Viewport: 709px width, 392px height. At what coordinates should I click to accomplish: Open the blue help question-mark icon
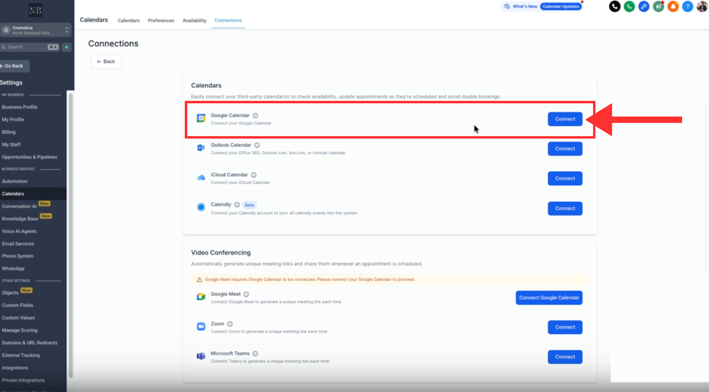(x=687, y=6)
